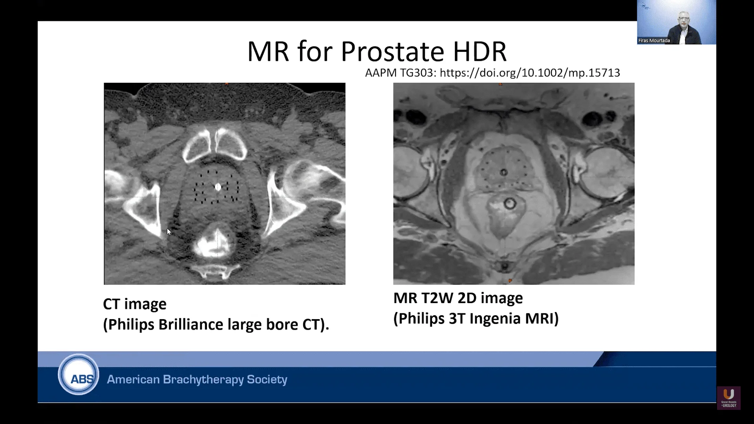Viewport: 754px width, 424px height.
Task: Click the MR for Prostate HDR title
Action: pos(377,51)
